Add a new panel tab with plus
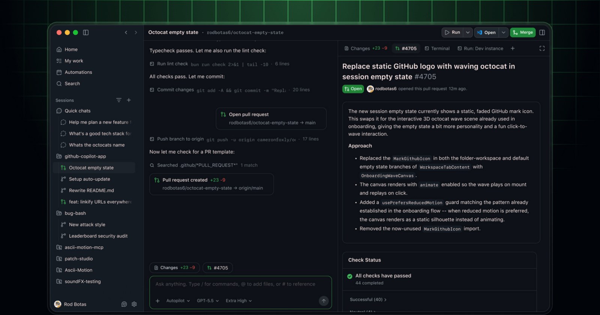The height and width of the screenshot is (315, 600). pyautogui.click(x=513, y=48)
